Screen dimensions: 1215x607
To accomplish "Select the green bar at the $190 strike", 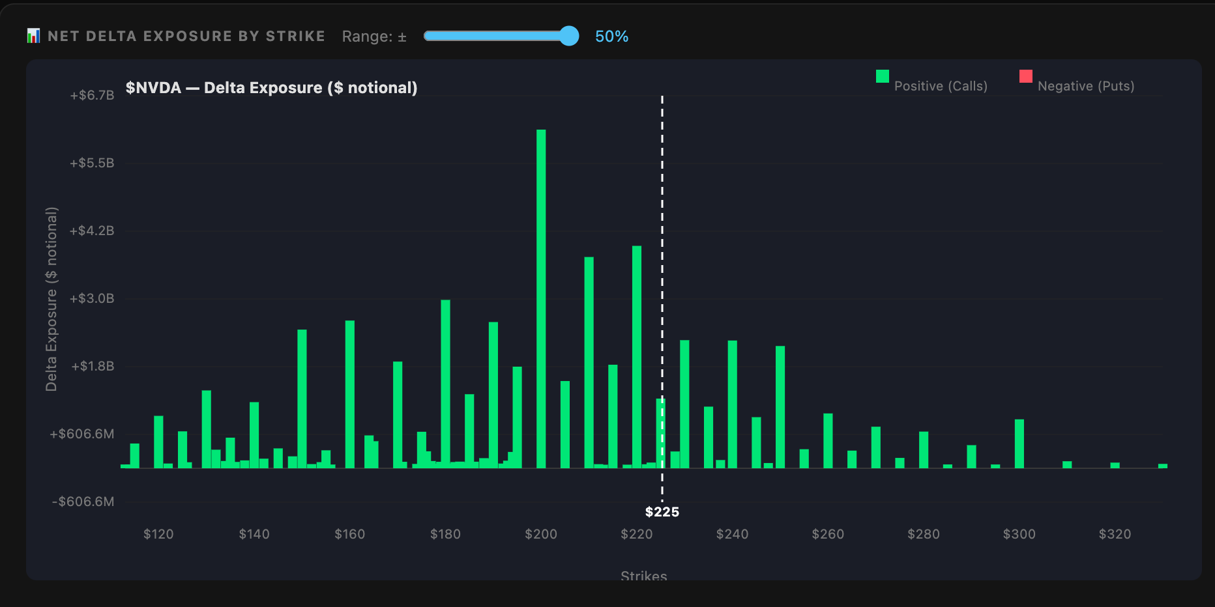I will (x=493, y=395).
